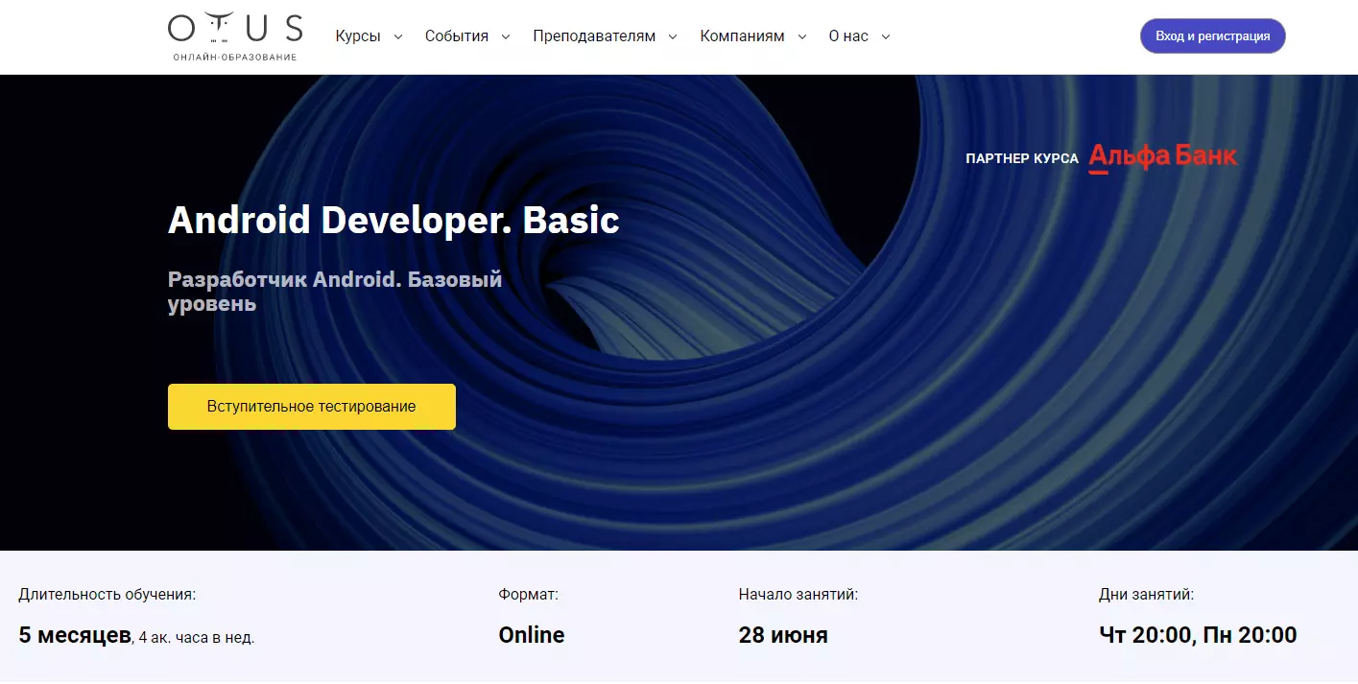Click the Дни занятий label
1358x684 pixels.
click(1146, 595)
